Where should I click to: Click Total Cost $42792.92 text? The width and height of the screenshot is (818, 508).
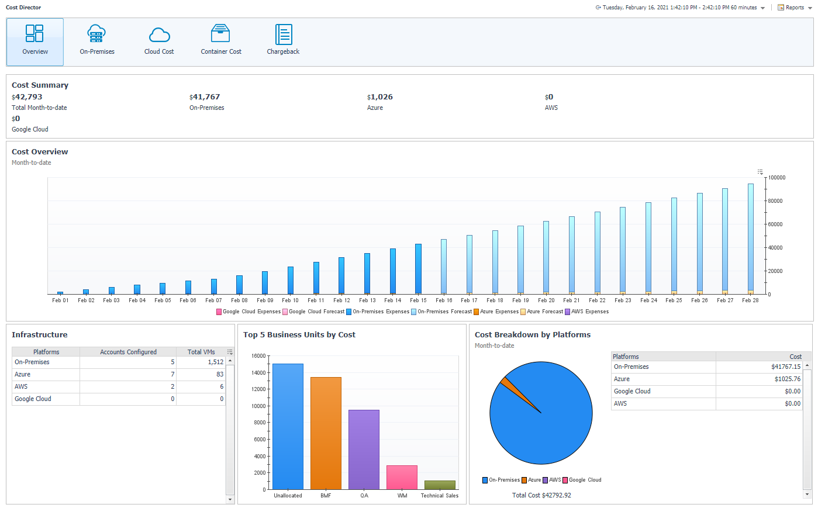click(x=541, y=495)
